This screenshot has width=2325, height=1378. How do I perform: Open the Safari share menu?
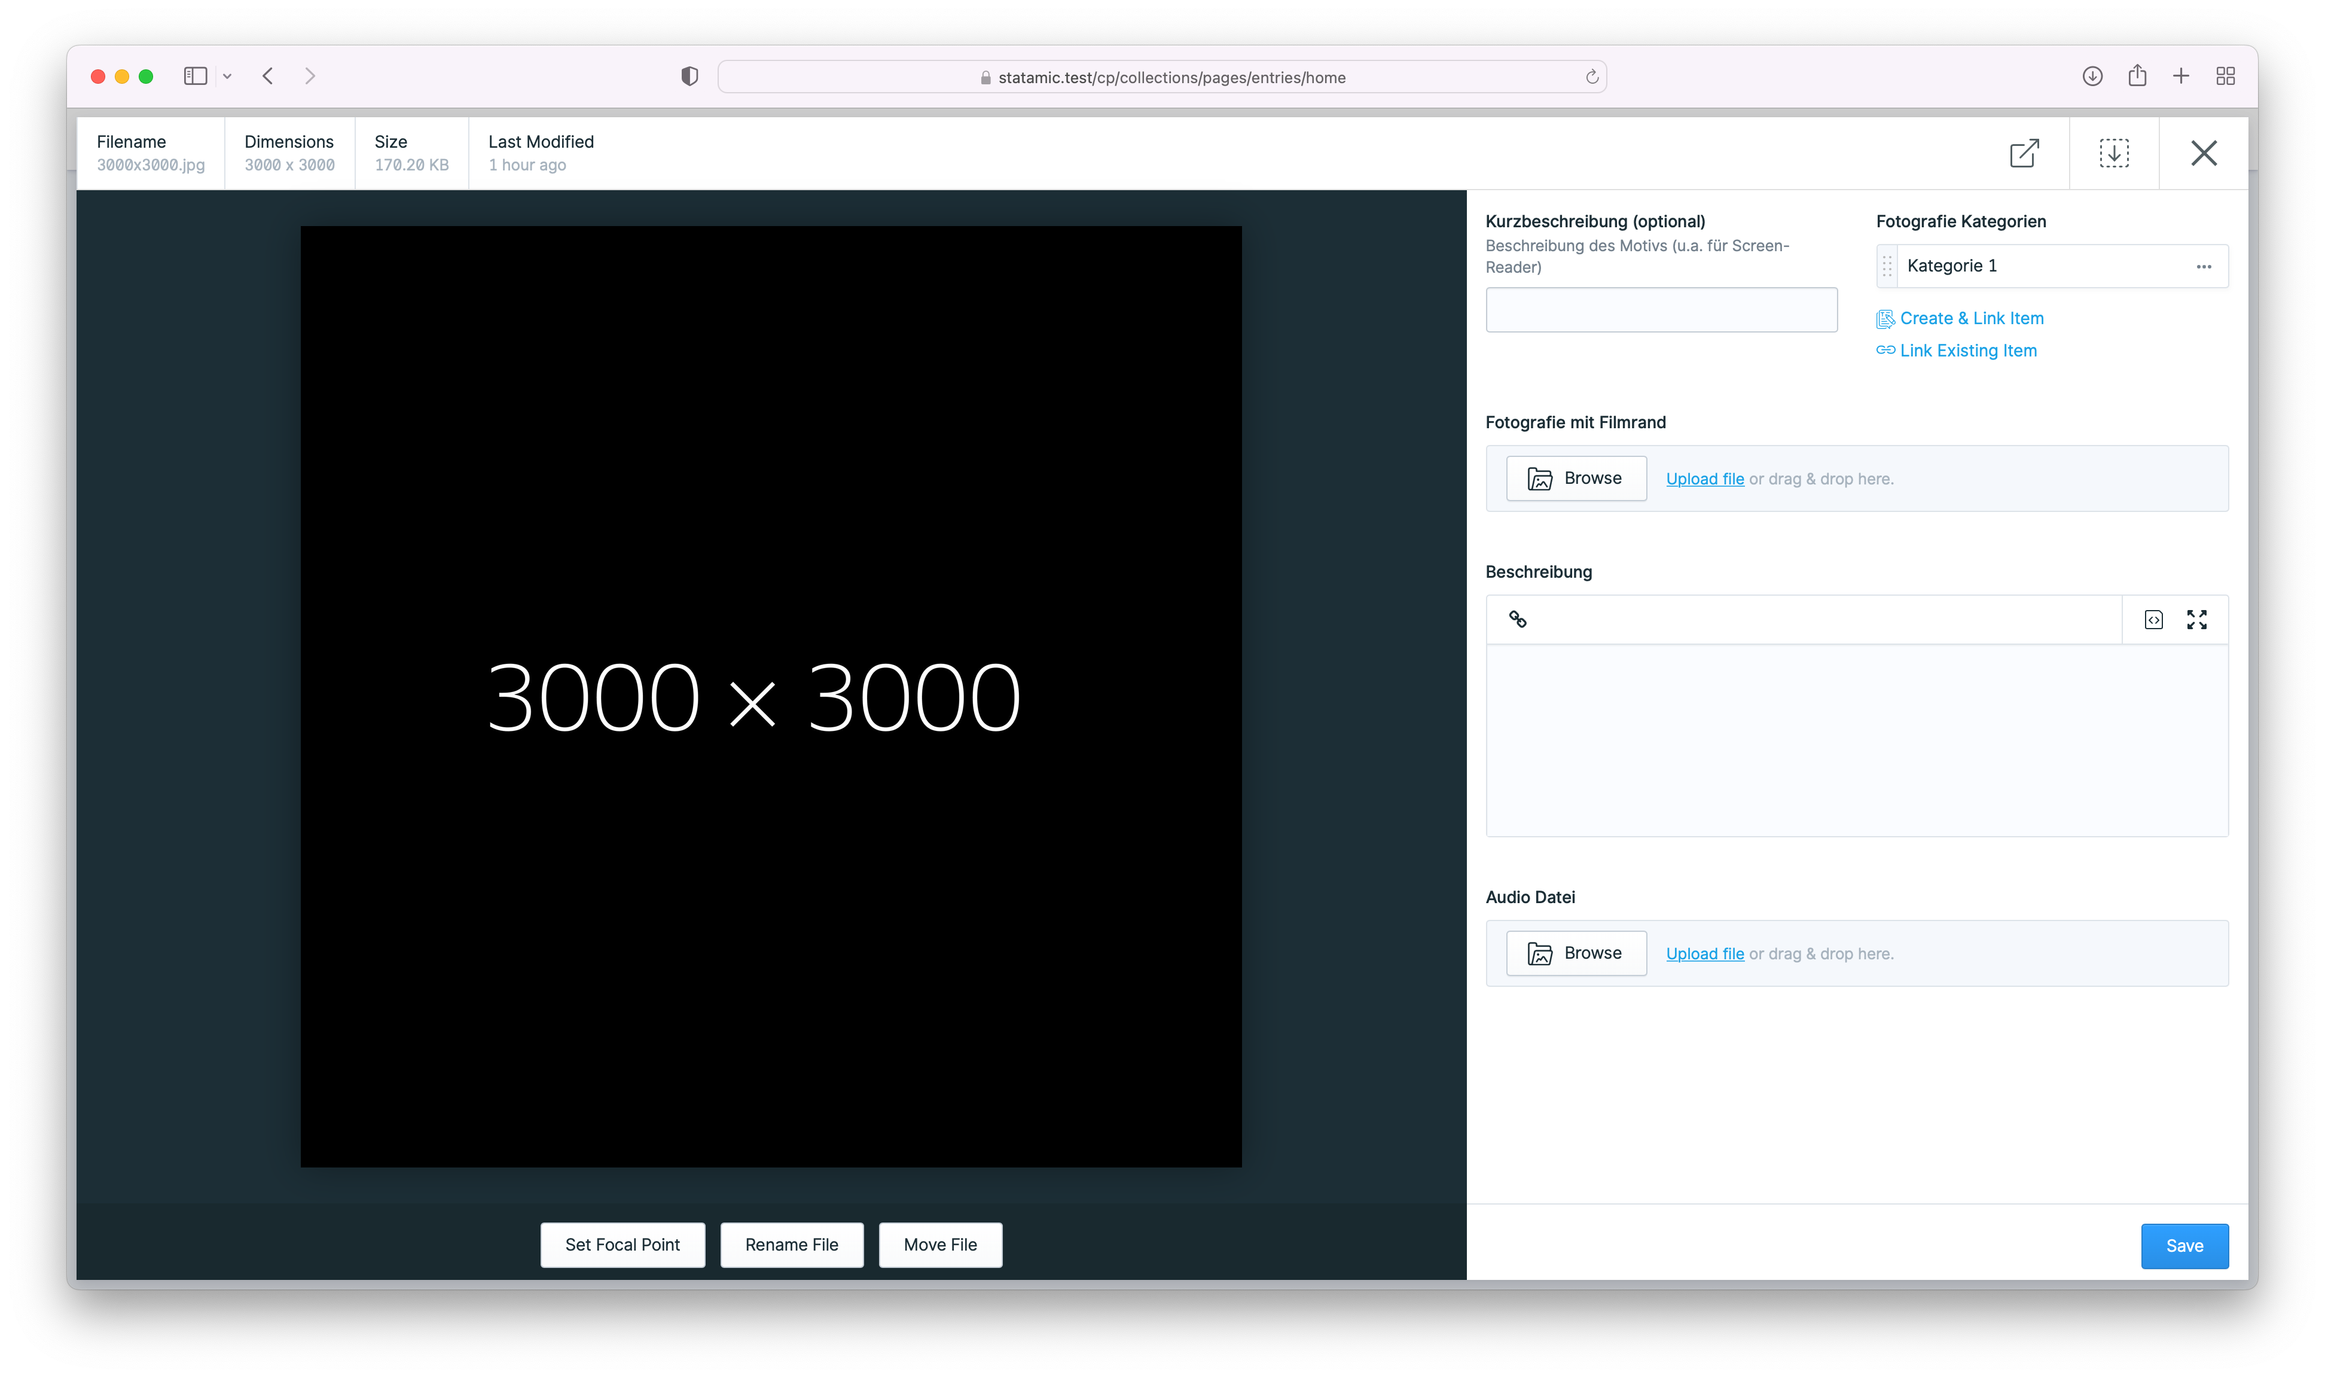click(2137, 76)
